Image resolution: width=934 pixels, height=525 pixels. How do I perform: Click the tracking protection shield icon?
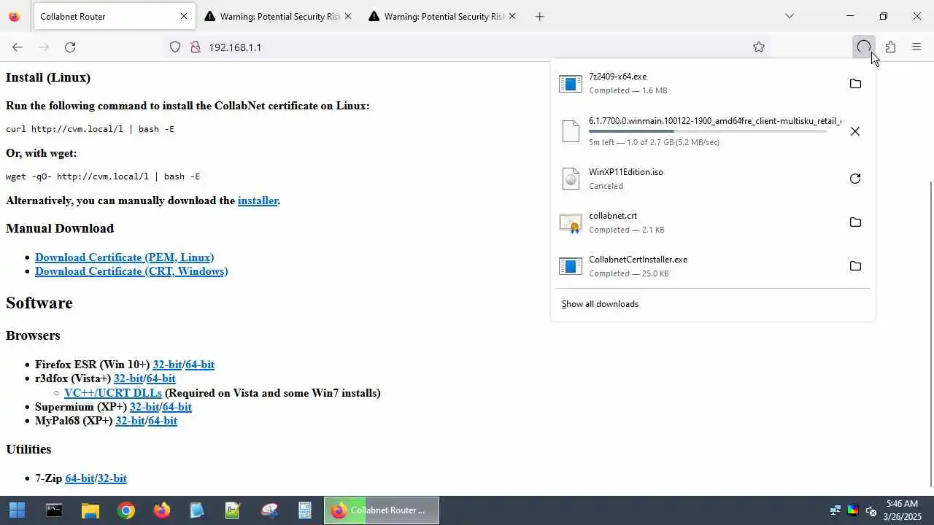click(175, 47)
